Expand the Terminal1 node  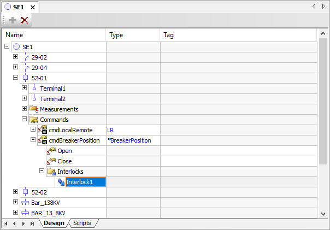point(24,89)
